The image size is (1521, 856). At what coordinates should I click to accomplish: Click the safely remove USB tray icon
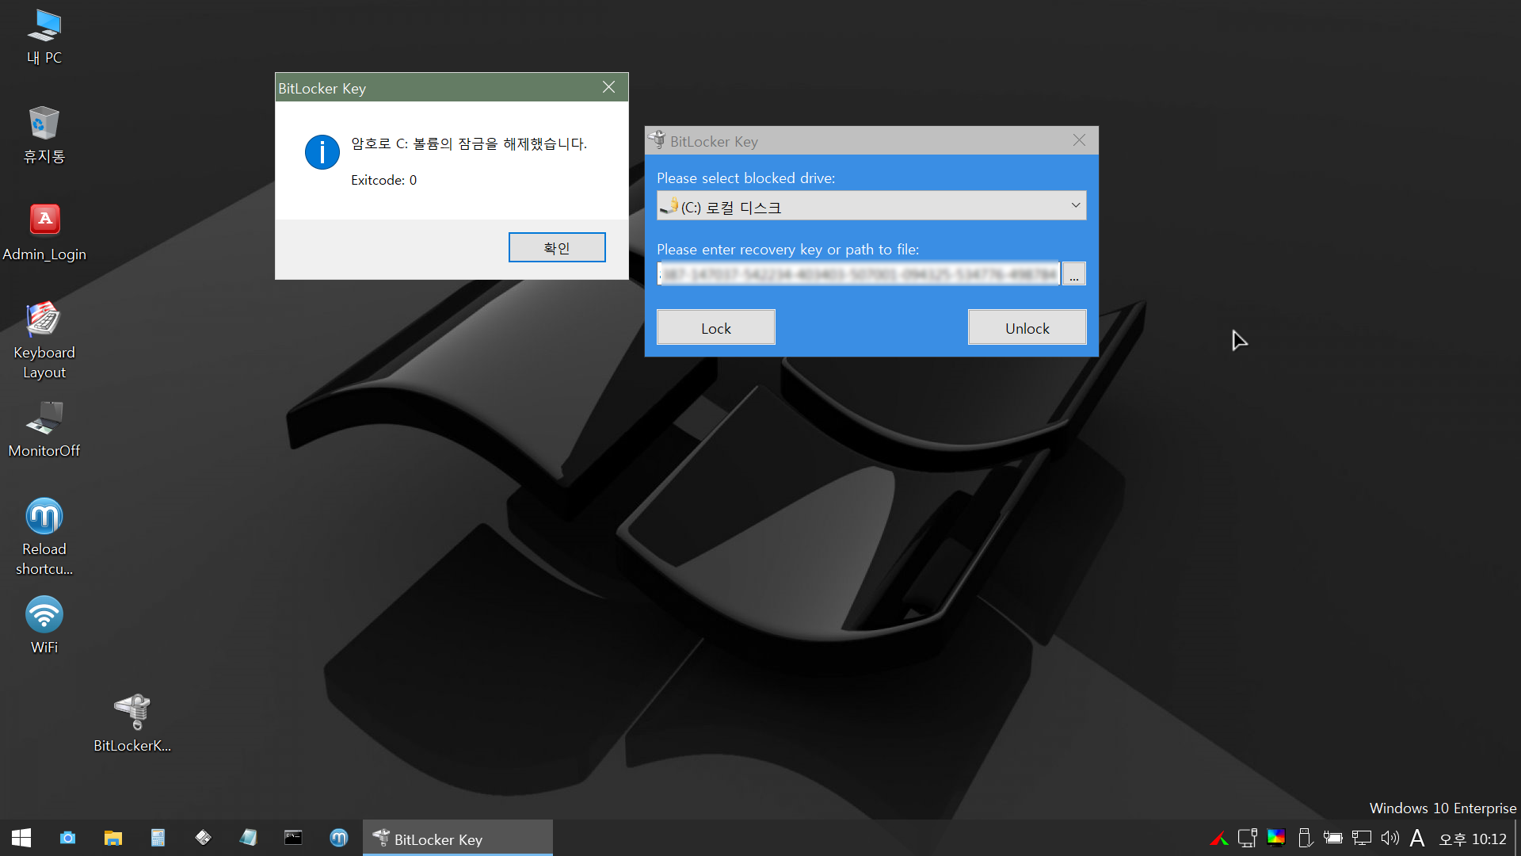pos(1305,838)
